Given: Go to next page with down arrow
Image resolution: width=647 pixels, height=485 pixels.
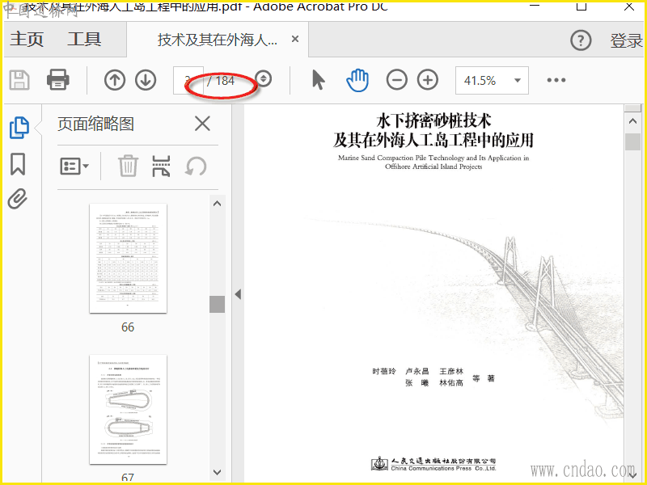Looking at the screenshot, I should point(146,80).
